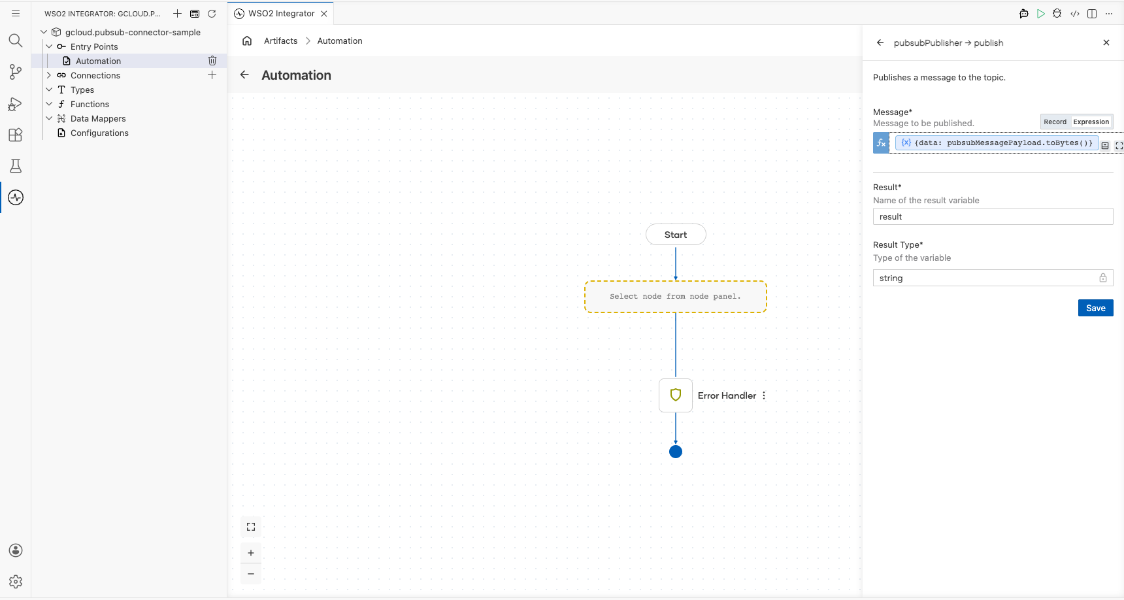This screenshot has width=1124, height=600.
Task: Delete the Automation entry with trash icon
Action: click(x=212, y=61)
